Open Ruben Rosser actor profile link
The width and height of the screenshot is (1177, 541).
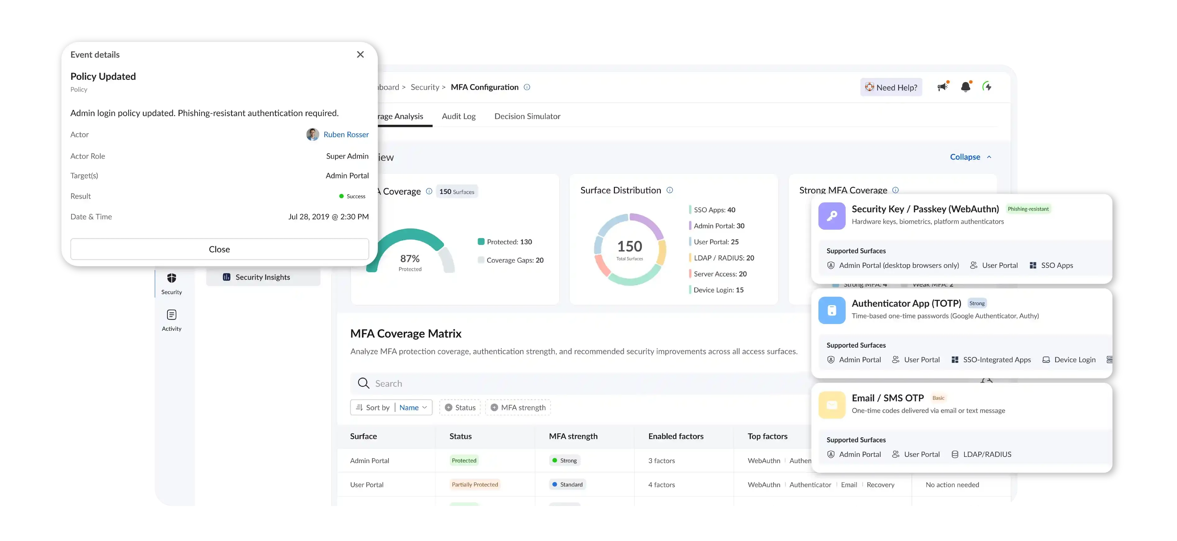(x=346, y=134)
